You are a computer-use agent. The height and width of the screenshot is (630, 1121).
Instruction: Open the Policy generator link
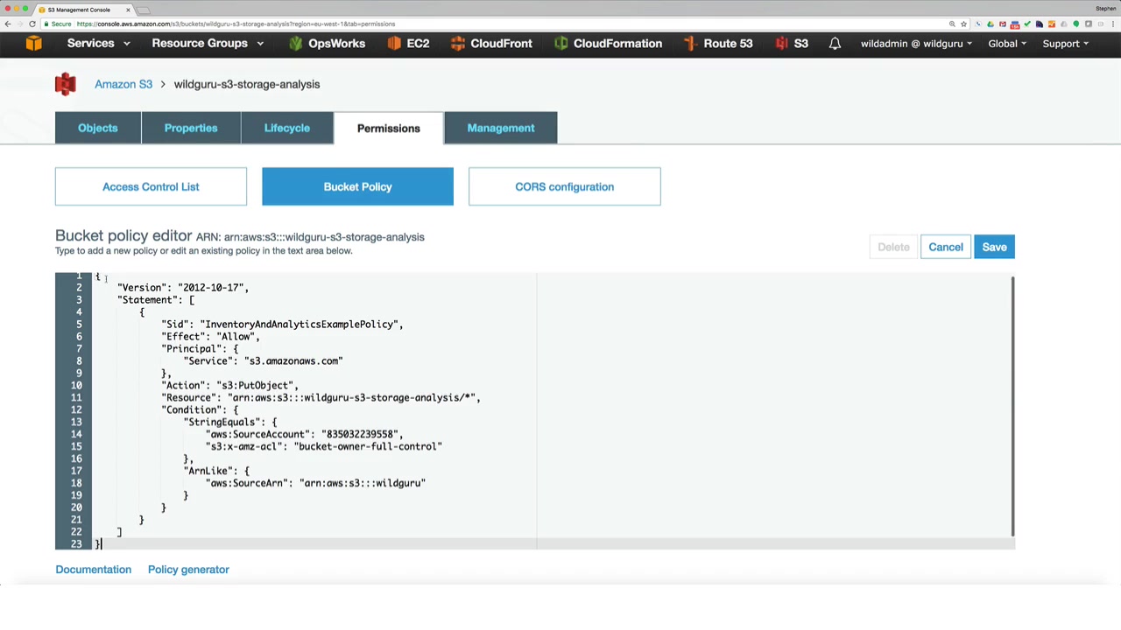pyautogui.click(x=188, y=570)
